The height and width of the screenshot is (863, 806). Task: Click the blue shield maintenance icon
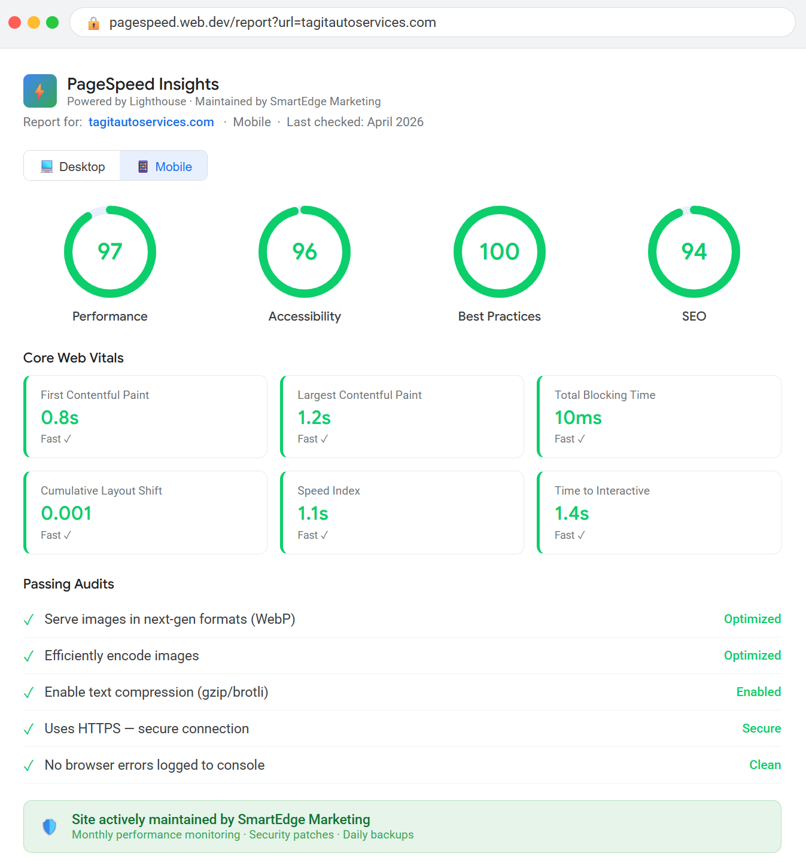point(50,827)
